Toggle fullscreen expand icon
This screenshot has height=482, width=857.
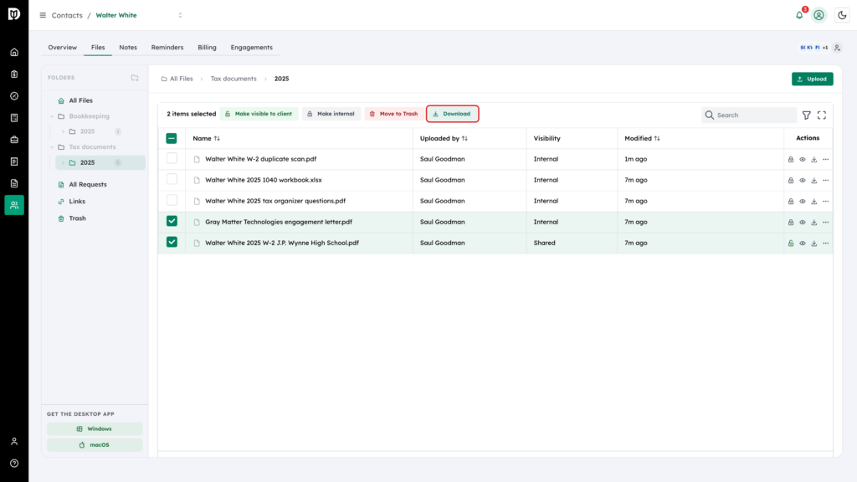coord(822,115)
